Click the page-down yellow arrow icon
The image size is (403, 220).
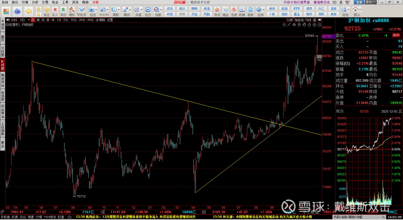[x=38, y=14]
